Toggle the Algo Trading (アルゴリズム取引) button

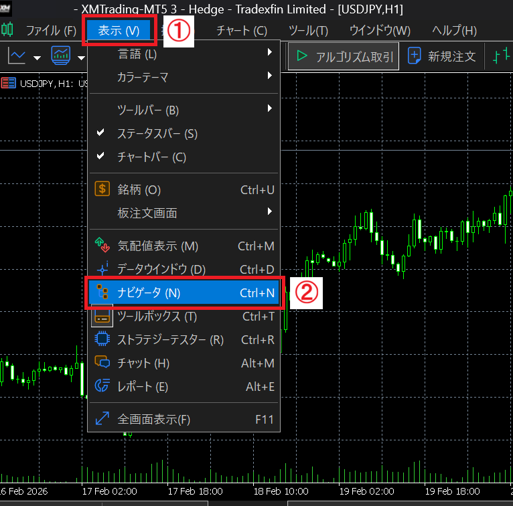(x=344, y=57)
